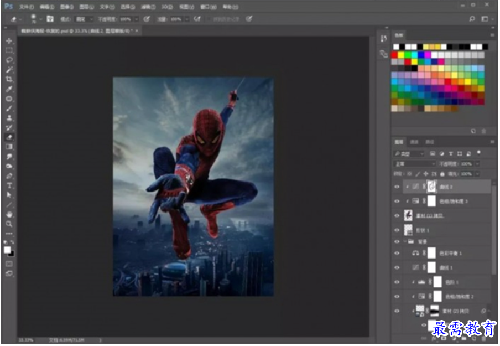500x346 pixels.
Task: Select the Clone Stamp tool
Action: (x=9, y=118)
